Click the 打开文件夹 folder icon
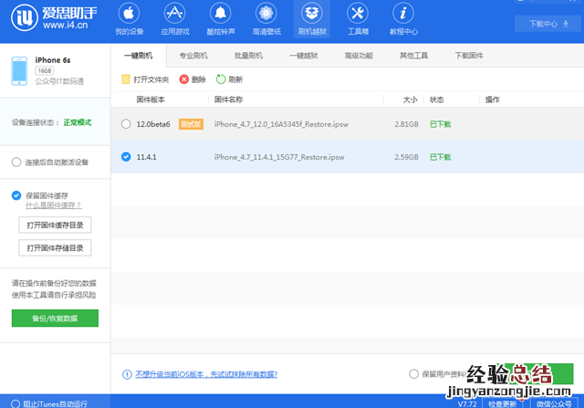Viewport: 584px width, 408px height. click(126, 79)
